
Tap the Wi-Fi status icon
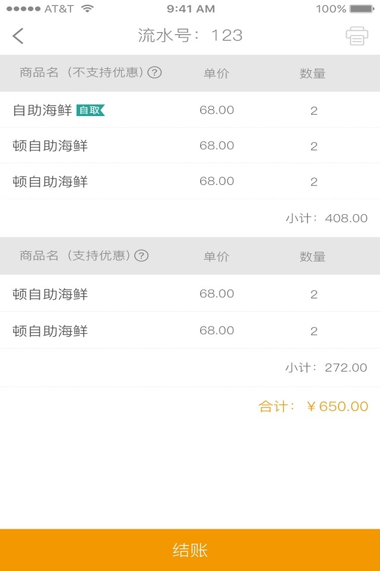click(x=88, y=9)
